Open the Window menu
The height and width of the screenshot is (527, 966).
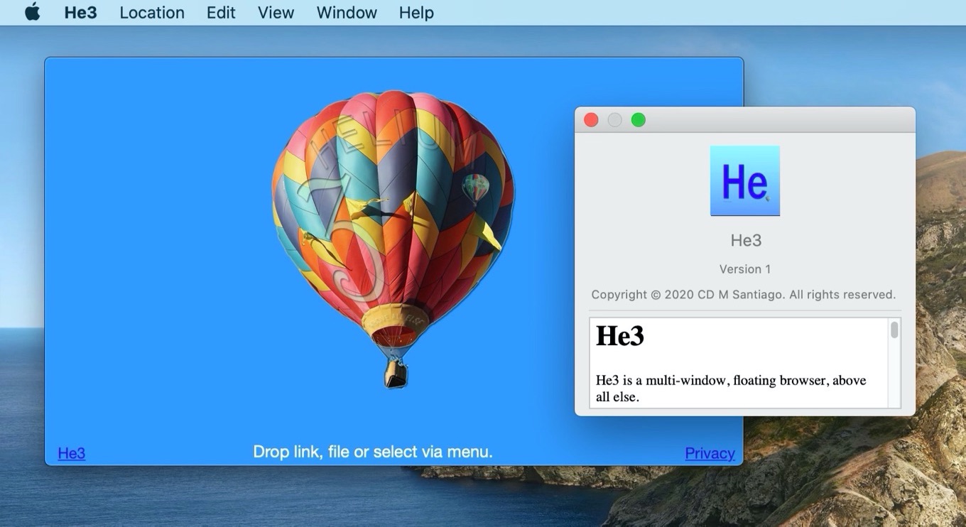tap(347, 13)
